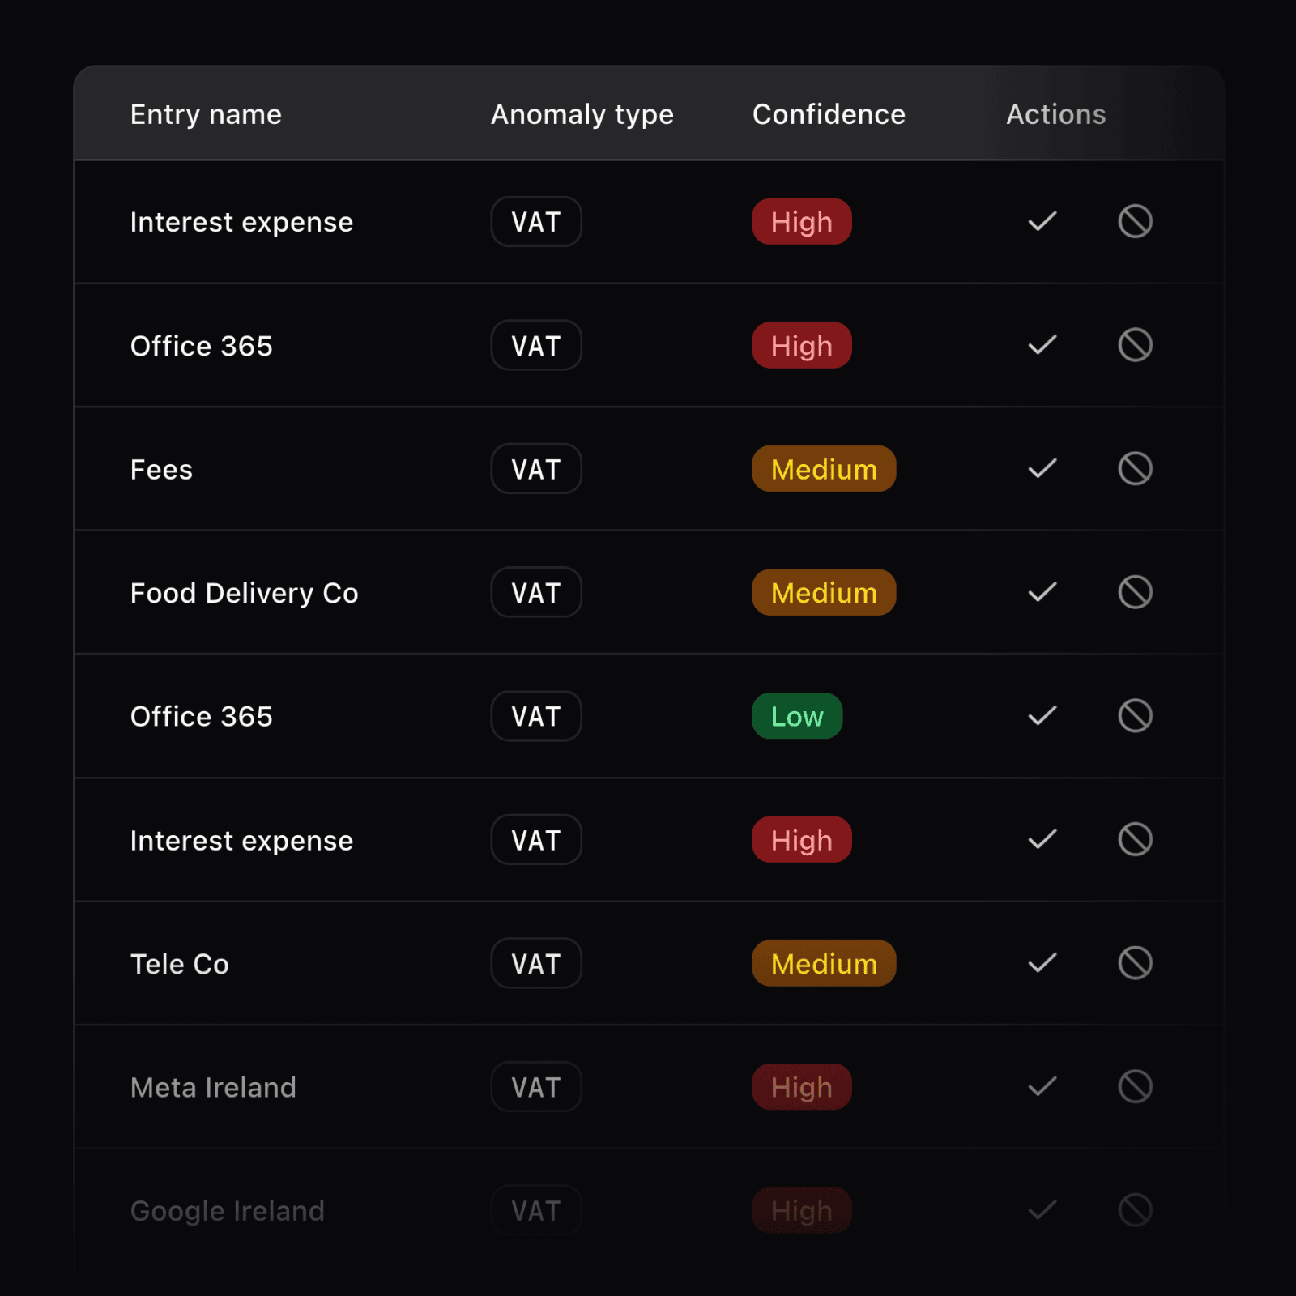This screenshot has width=1296, height=1296.
Task: Select the Meta Ireland entry name
Action: (213, 1087)
